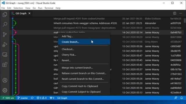Click commit hash ad95f109
Viewport: 186px width, 104px height.
pos(176,23)
